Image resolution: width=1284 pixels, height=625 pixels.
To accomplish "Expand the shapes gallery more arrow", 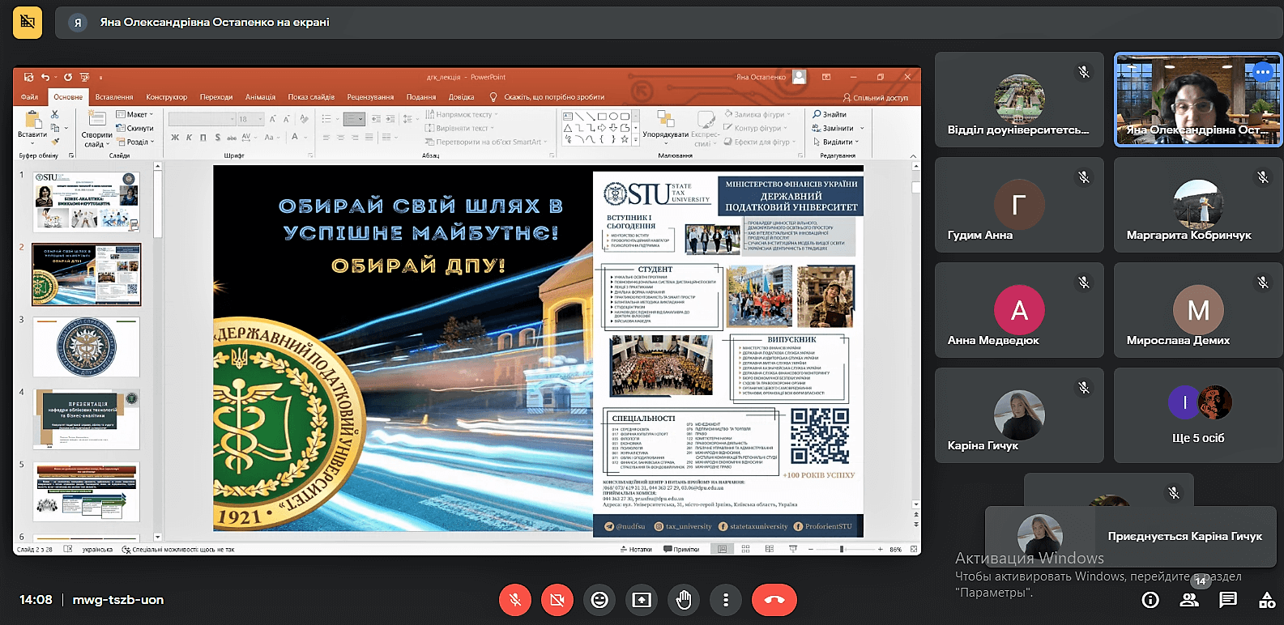I will click(637, 139).
